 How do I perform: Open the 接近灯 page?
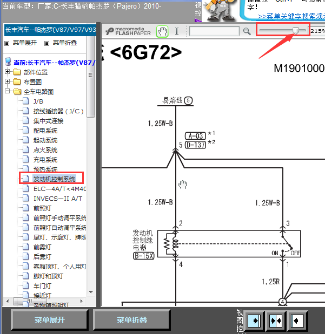tap(42, 296)
